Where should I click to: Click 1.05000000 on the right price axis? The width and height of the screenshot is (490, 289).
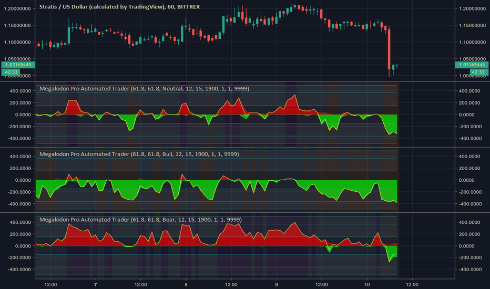pos(472,59)
